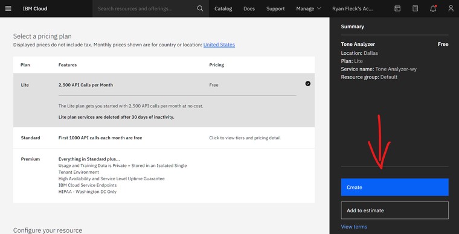Image resolution: width=459 pixels, height=234 pixels.
Task: Expand the Manage dropdown menu
Action: [308, 8]
